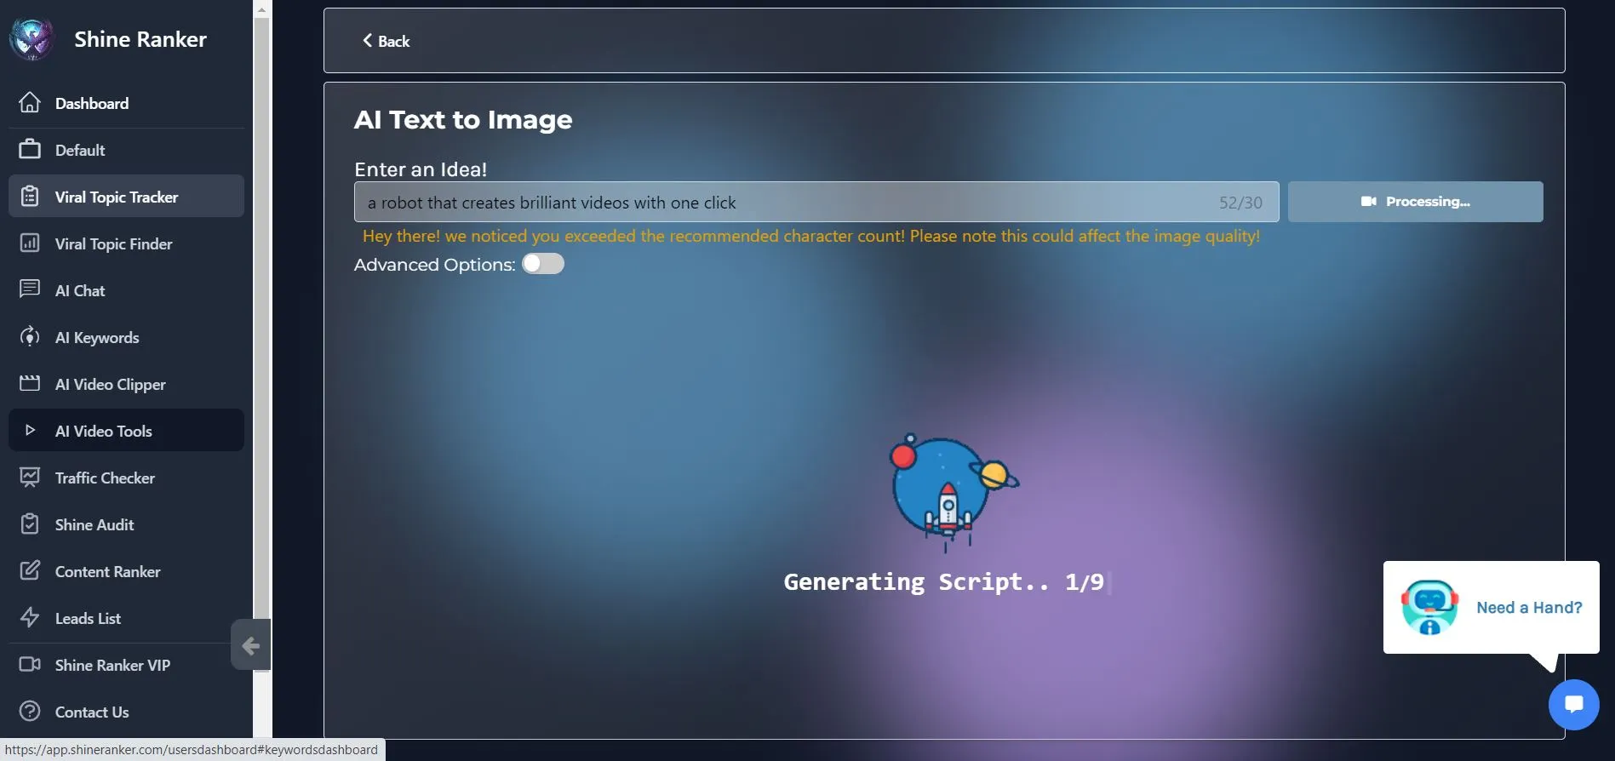Click the Shine Audit checklist icon
This screenshot has width=1615, height=761.
tap(30, 524)
